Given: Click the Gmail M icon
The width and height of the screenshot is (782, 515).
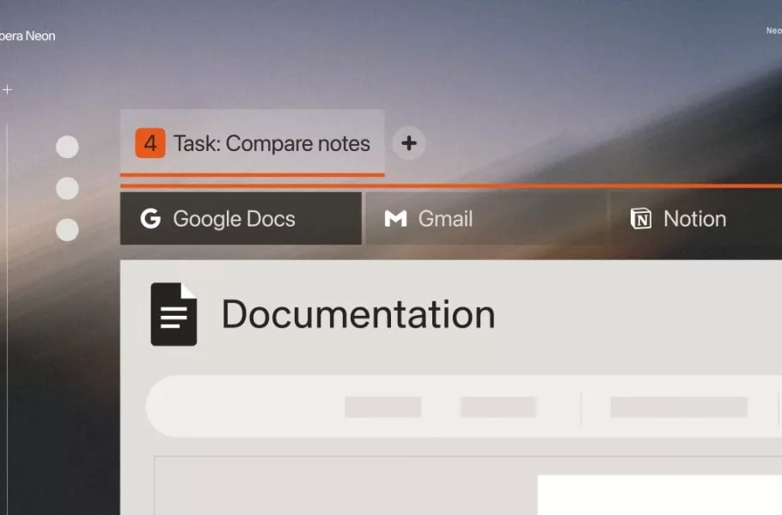Looking at the screenshot, I should [395, 219].
